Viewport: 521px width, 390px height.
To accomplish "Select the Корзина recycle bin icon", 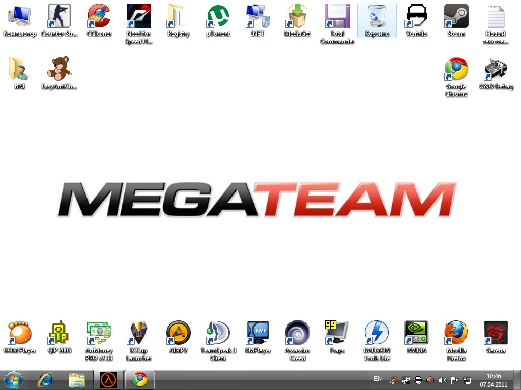I will (377, 20).
